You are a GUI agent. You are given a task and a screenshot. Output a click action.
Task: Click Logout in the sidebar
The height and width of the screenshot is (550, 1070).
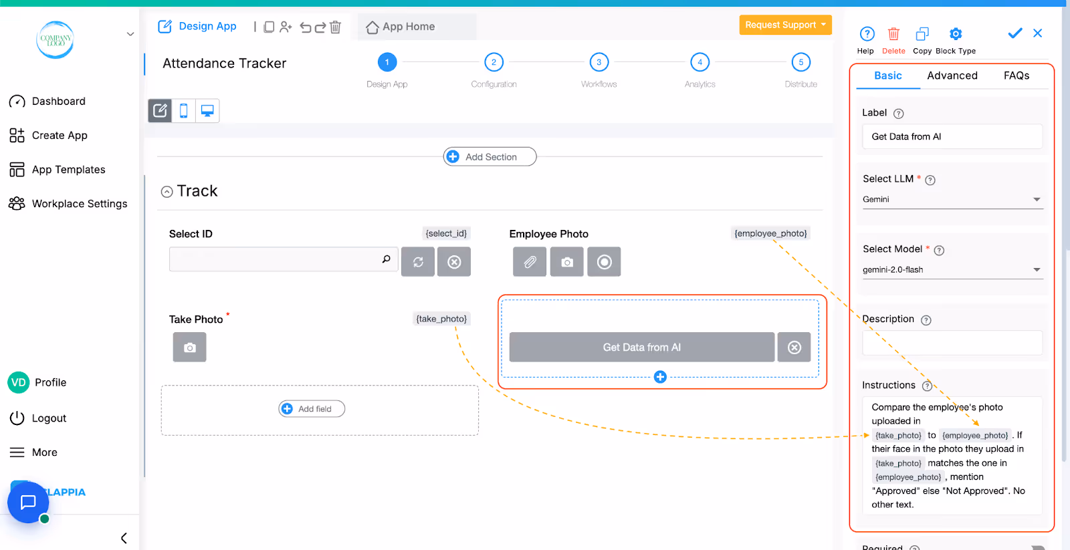(38, 418)
